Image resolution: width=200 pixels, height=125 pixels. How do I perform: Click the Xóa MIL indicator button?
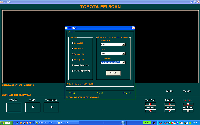coord(170,111)
